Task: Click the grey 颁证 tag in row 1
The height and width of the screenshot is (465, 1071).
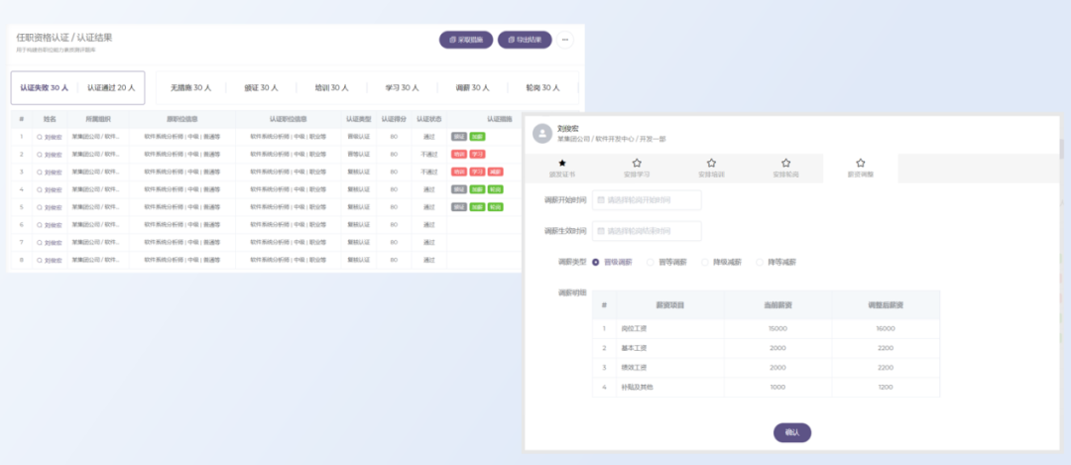Action: coord(459,137)
